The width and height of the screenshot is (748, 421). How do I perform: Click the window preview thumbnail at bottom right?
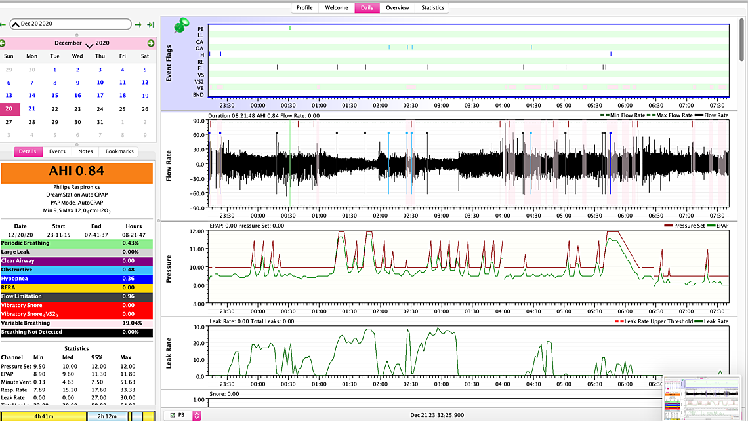703,398
